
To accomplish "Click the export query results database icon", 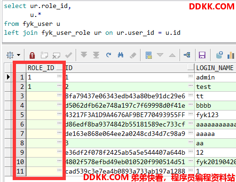I will click(220, 55).
